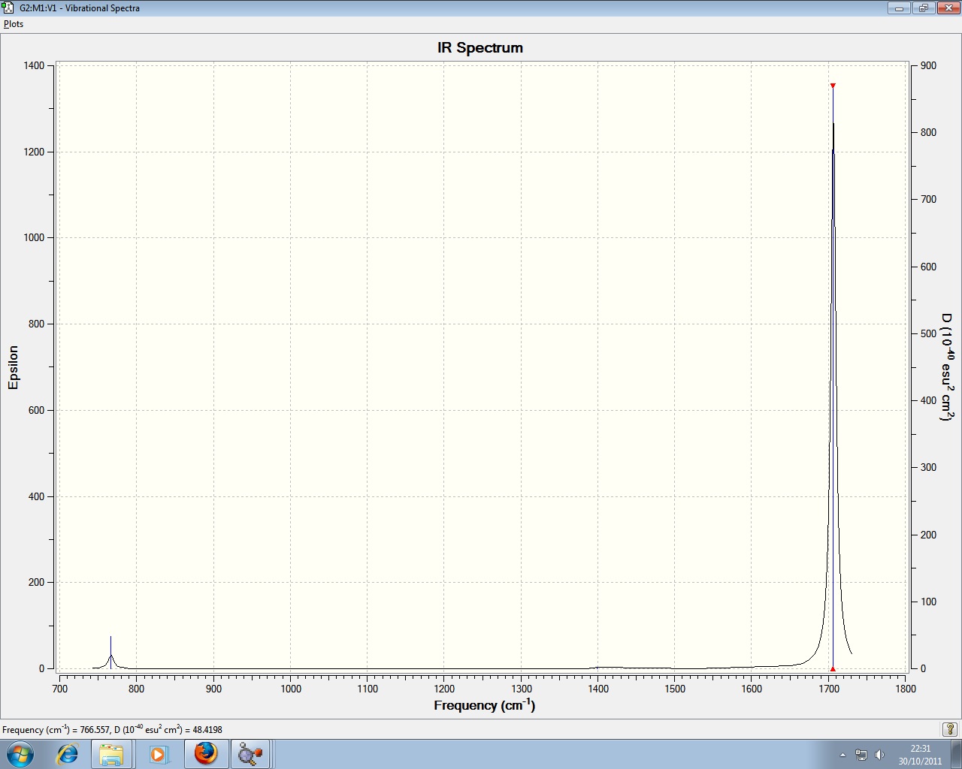Click the status bar frequency readout 766.557
The width and height of the screenshot is (962, 769).
[95, 730]
